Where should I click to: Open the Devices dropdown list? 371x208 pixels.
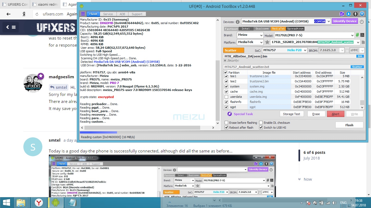coord(328,21)
